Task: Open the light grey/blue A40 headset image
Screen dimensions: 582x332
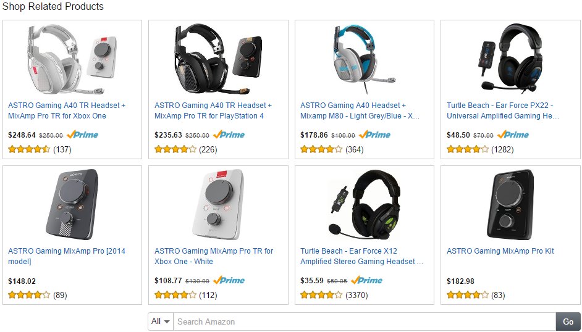Action: pyautogui.click(x=364, y=59)
